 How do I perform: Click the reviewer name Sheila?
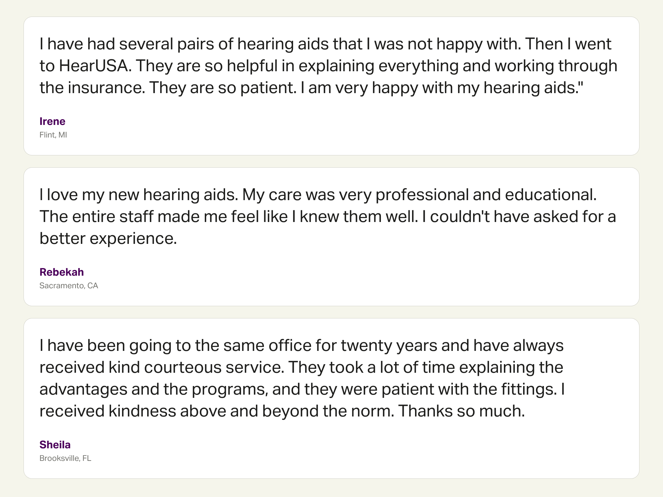[x=55, y=445]
